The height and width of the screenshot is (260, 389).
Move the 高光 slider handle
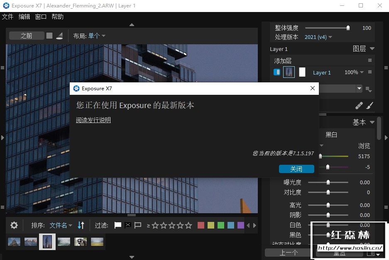328,205
